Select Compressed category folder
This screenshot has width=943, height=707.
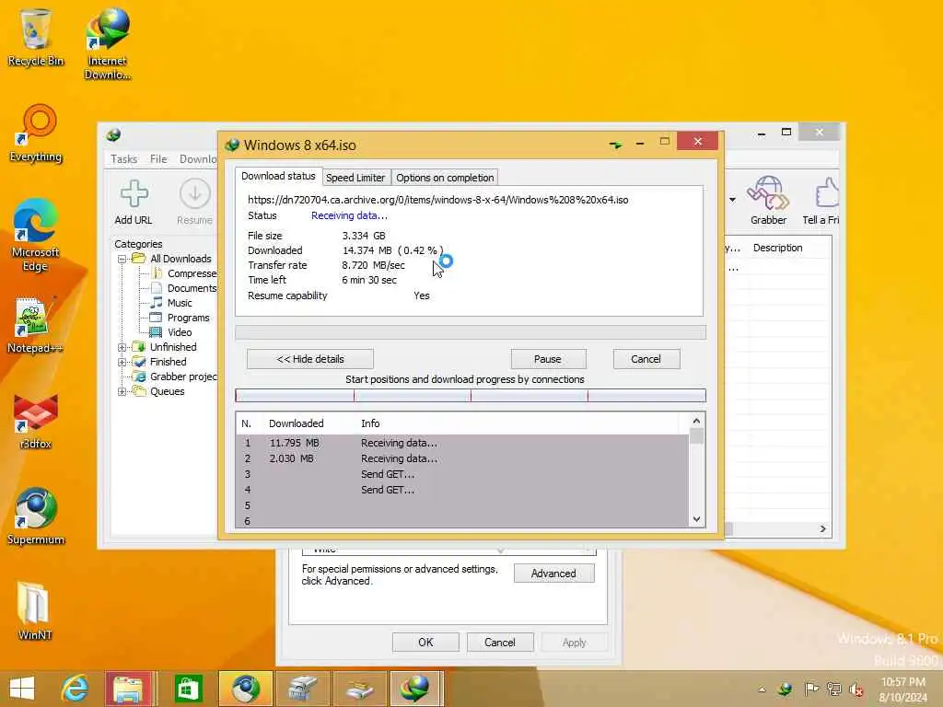[184, 273]
